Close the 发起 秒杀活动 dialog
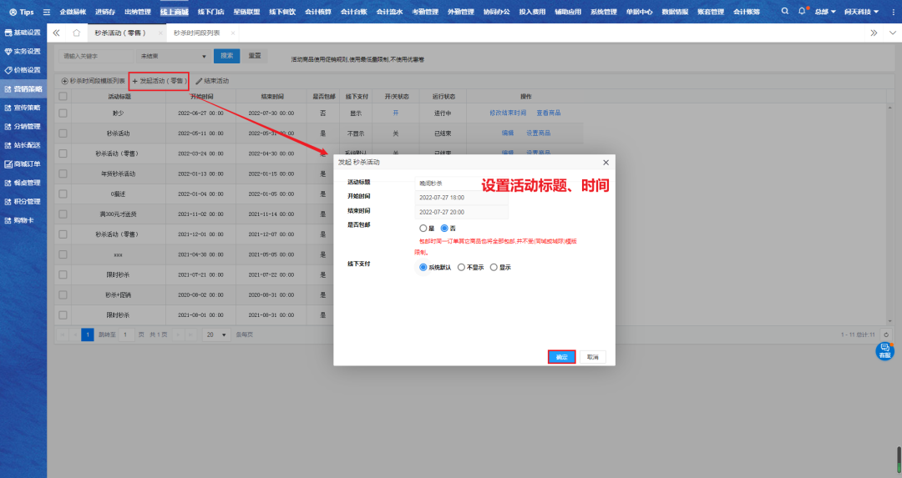The width and height of the screenshot is (902, 478). click(606, 162)
